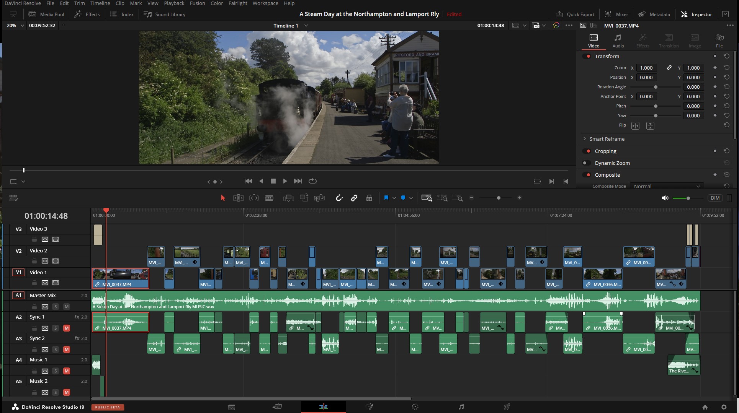Activate Trim Edit Mode tool
This screenshot has height=413, width=739.
[x=239, y=198]
